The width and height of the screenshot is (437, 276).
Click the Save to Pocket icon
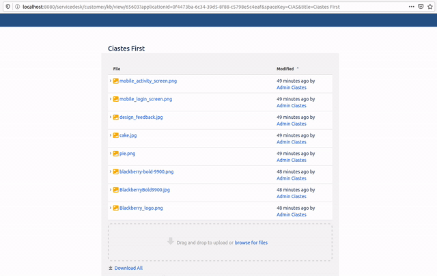pyautogui.click(x=421, y=7)
